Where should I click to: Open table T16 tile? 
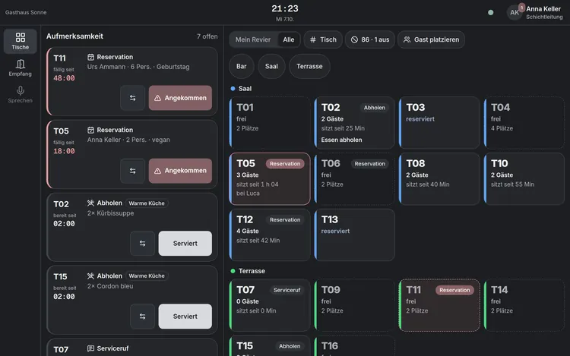[x=354, y=345]
